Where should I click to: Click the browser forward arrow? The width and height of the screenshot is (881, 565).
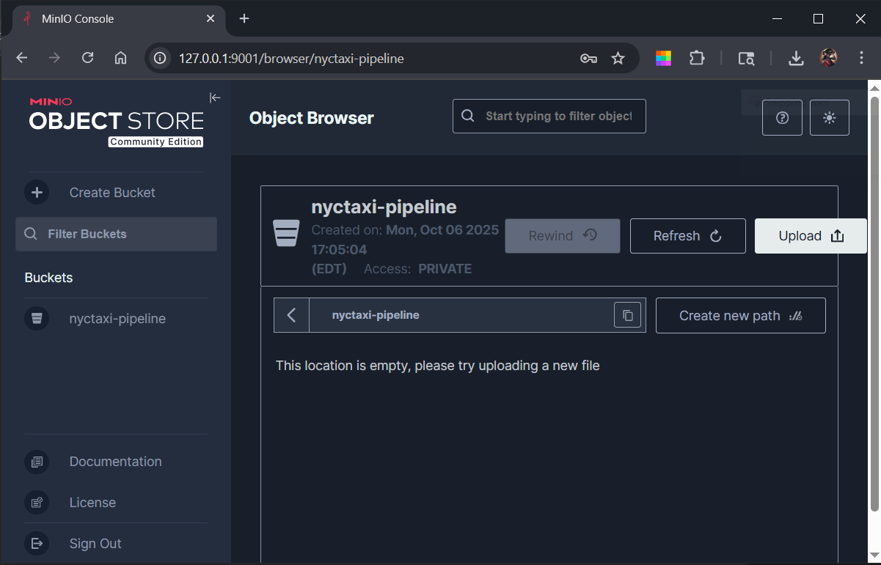click(55, 58)
